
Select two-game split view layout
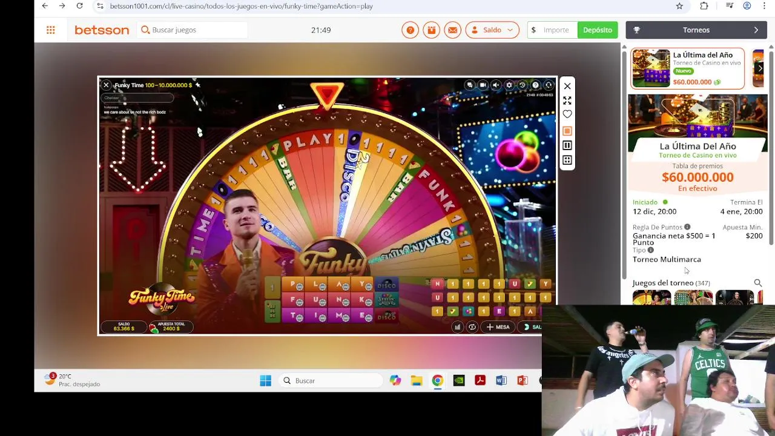(x=567, y=145)
